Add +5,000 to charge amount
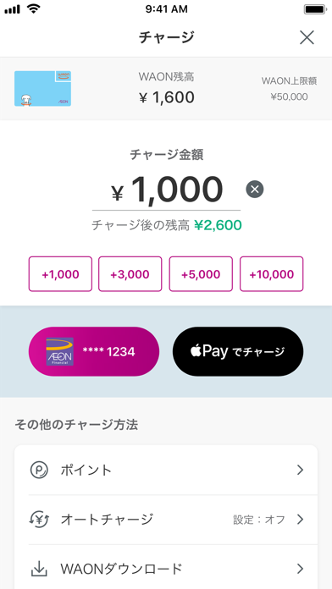Screen dimensions: 332x589 201,274
